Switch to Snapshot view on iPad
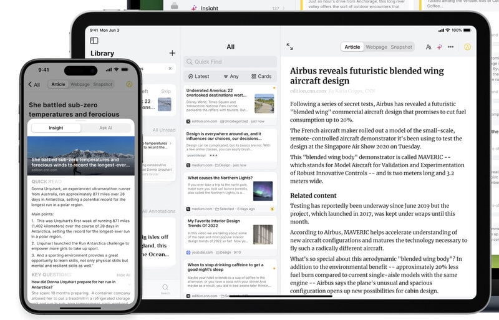 (401, 47)
